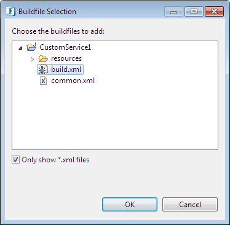Confirm selection with the OK button
230x225 pixels.
[x=130, y=204]
